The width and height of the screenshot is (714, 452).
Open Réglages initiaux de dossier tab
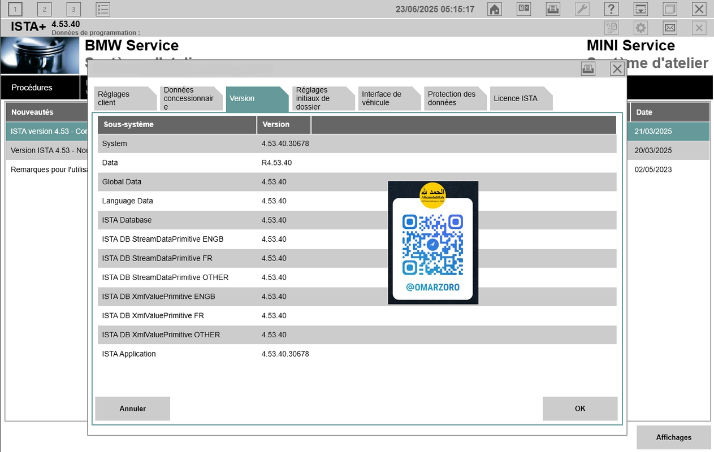point(323,98)
